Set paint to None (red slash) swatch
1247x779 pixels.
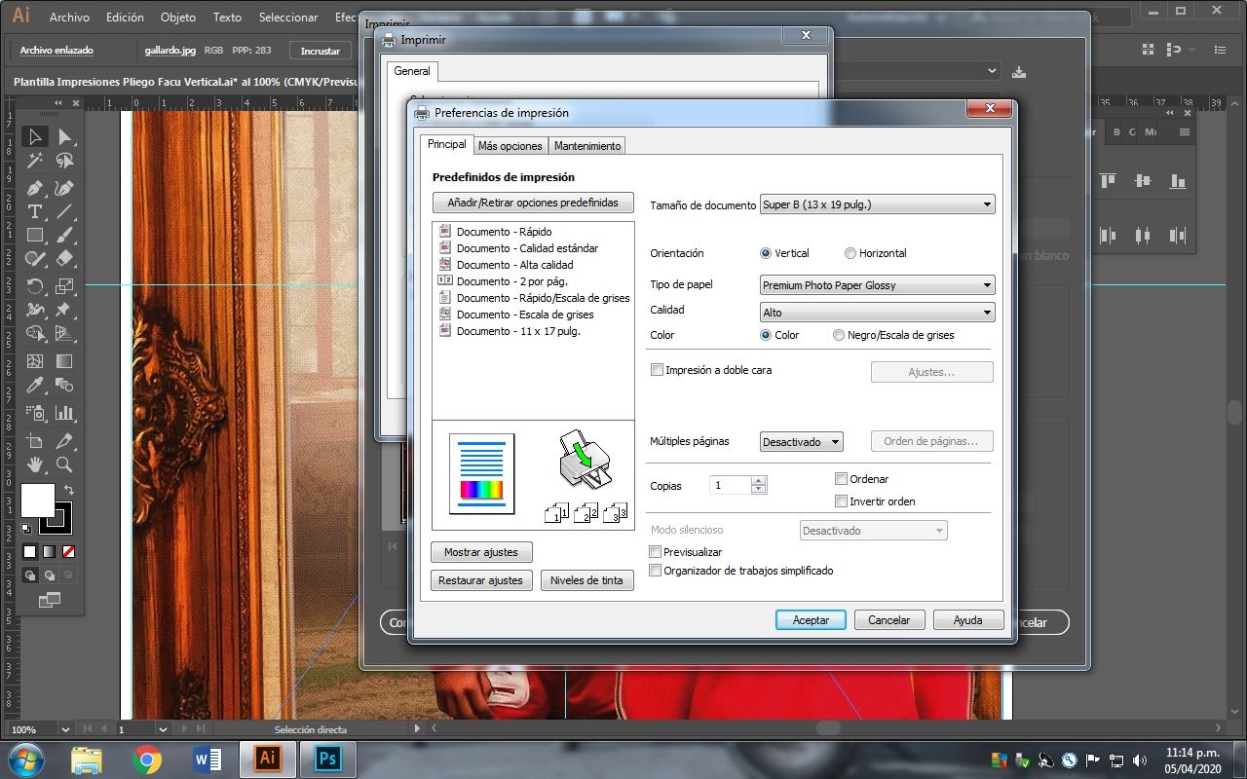click(68, 551)
